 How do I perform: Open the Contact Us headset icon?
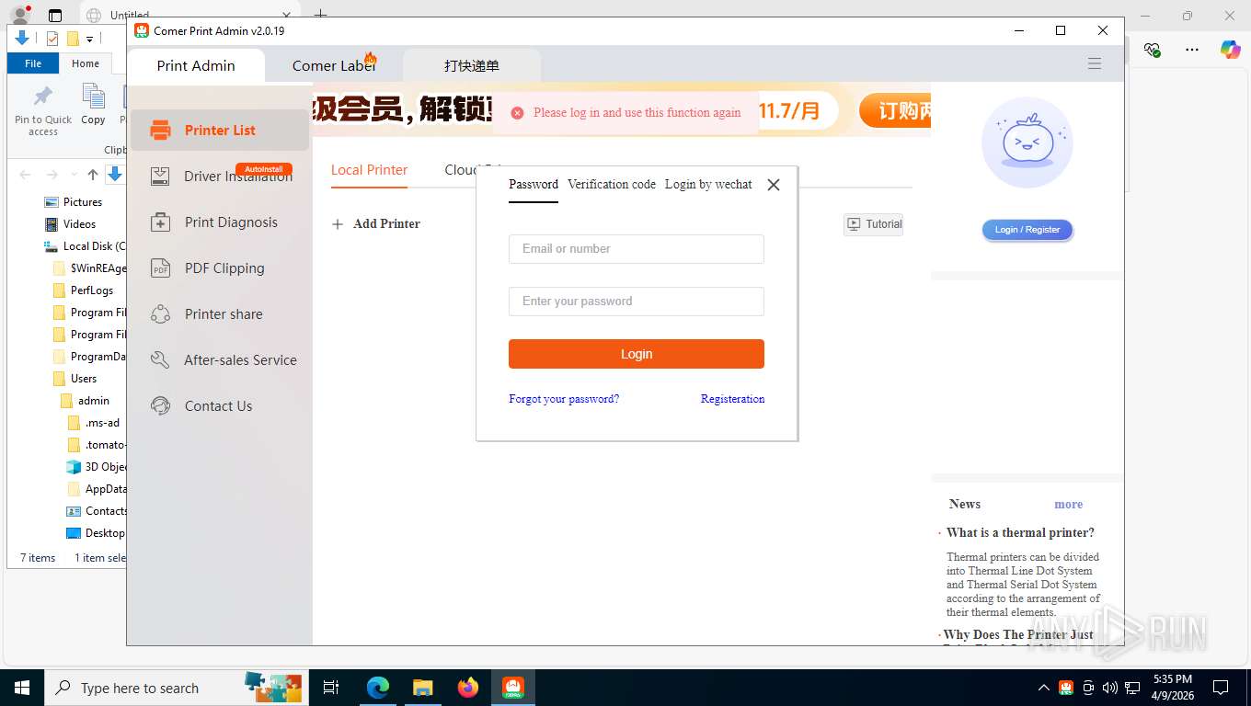tap(161, 406)
